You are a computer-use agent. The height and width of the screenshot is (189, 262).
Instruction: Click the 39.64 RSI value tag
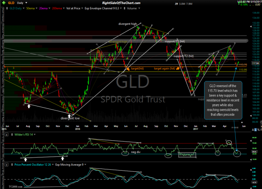255,152
